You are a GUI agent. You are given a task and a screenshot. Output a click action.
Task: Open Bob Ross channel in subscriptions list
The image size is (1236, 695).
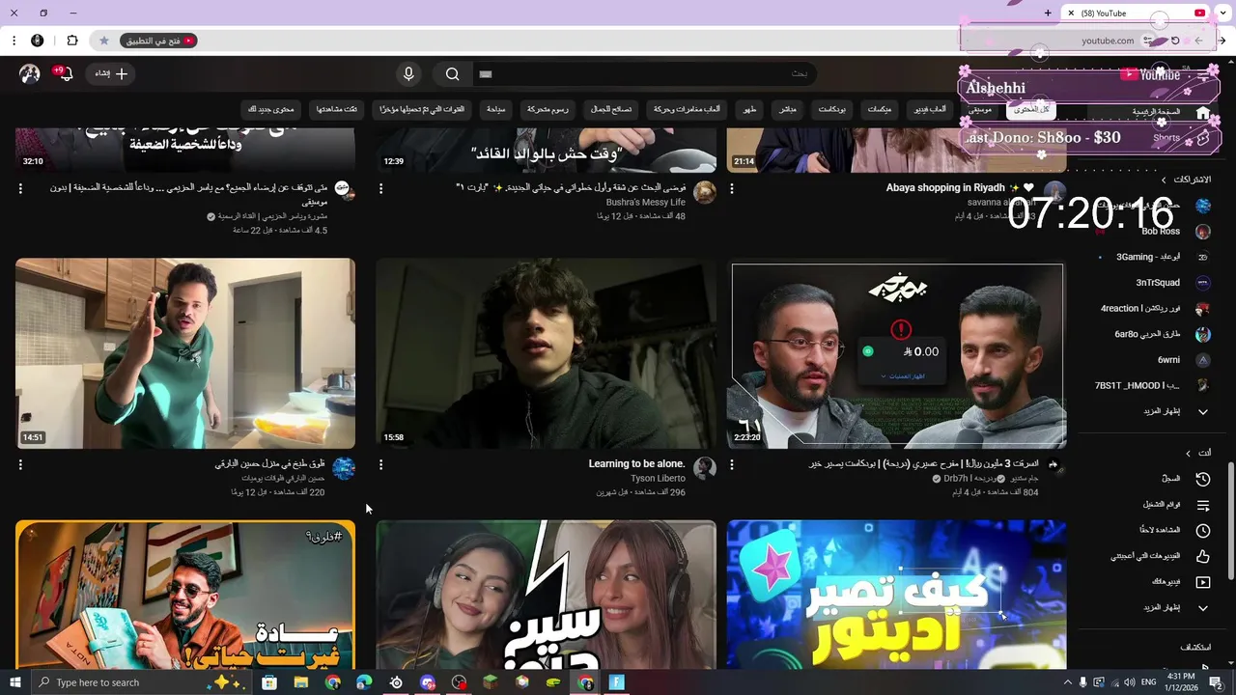1176,232
